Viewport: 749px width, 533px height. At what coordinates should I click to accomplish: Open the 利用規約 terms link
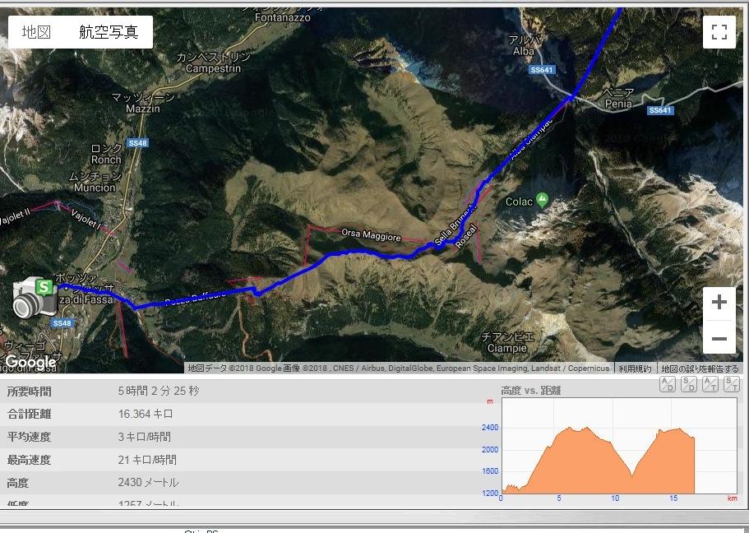pyautogui.click(x=635, y=368)
